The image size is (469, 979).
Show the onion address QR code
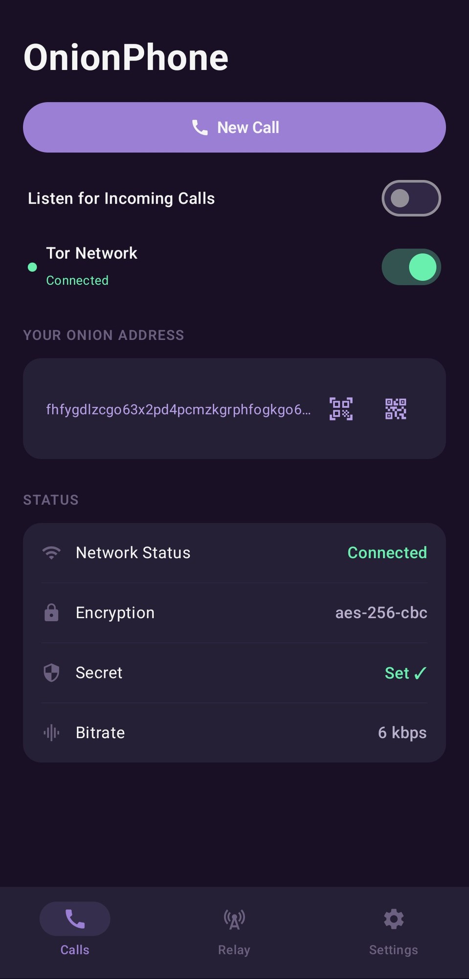coord(396,409)
